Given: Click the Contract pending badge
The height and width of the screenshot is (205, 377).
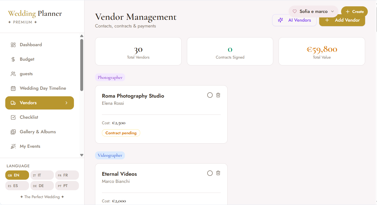Looking at the screenshot, I should click(x=121, y=133).
